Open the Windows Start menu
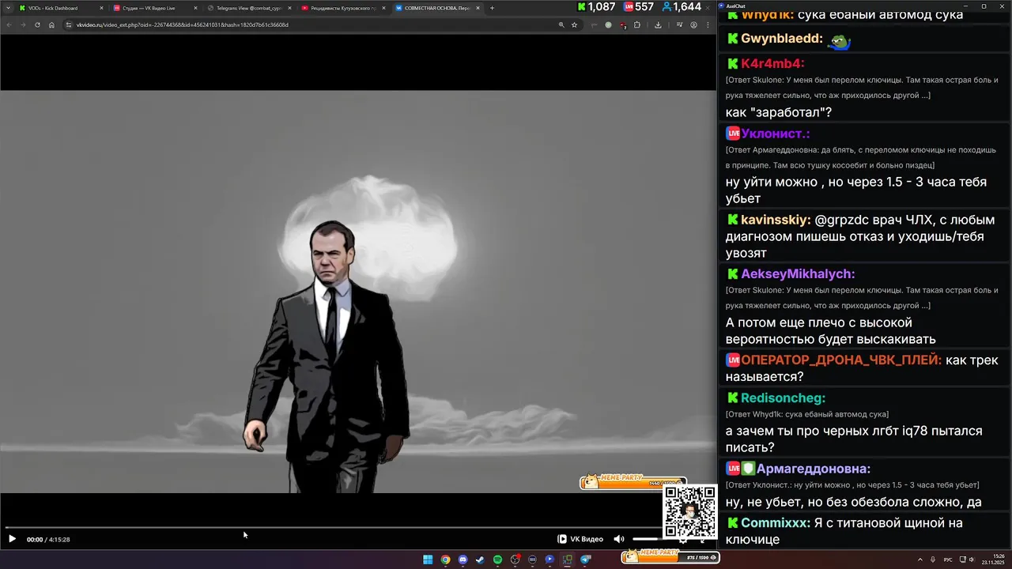 pos(428,560)
